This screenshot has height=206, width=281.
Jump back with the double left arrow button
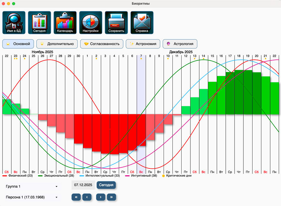[x=76, y=197]
